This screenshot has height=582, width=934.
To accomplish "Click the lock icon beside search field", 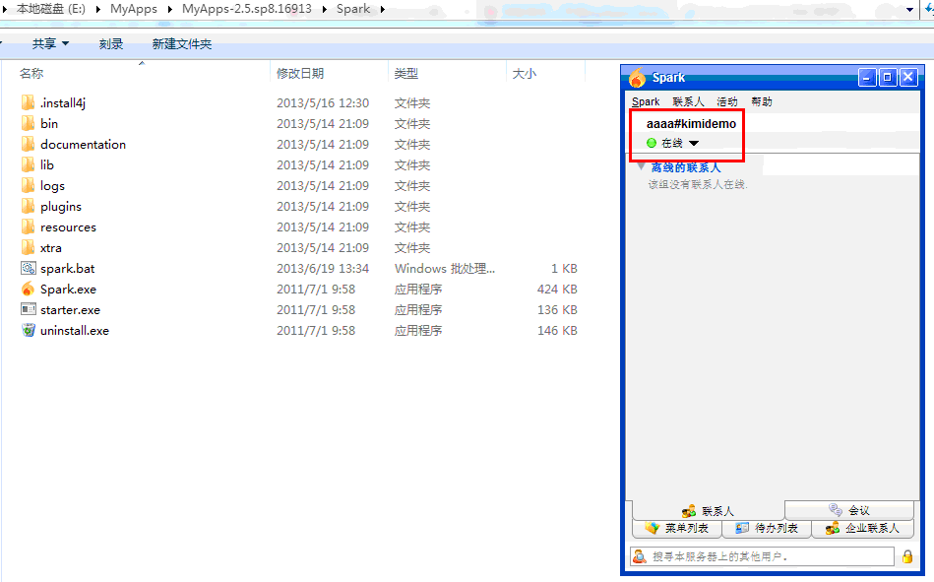I will coord(907,556).
